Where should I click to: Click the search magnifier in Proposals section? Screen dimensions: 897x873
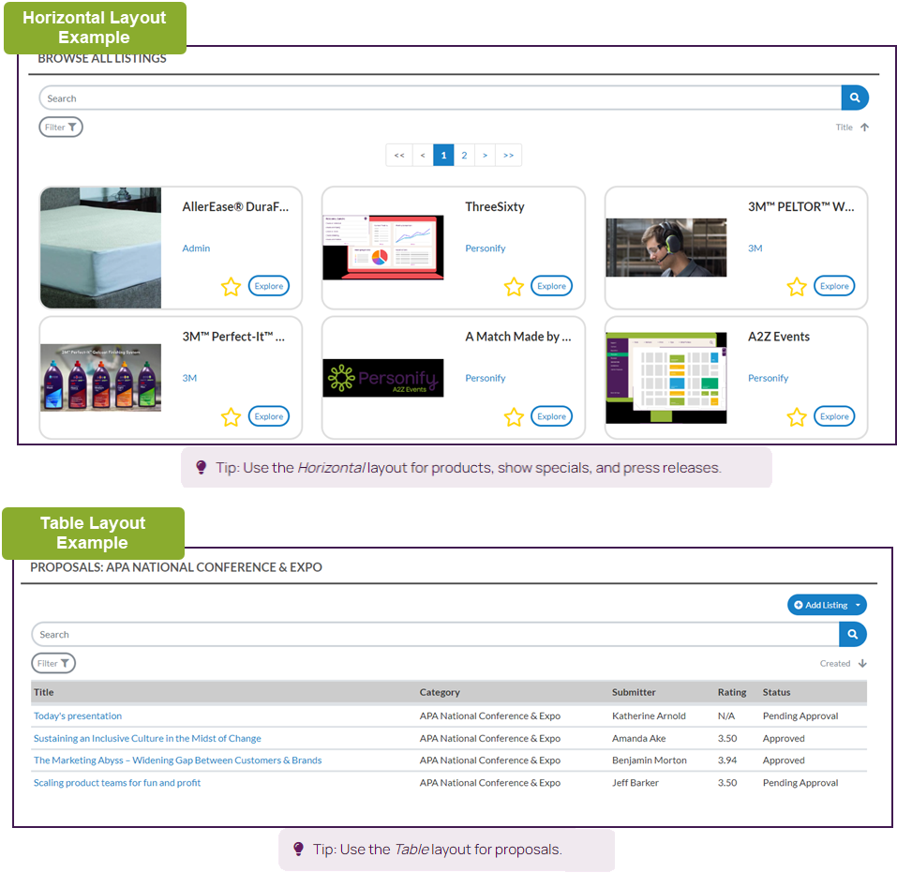tap(852, 634)
